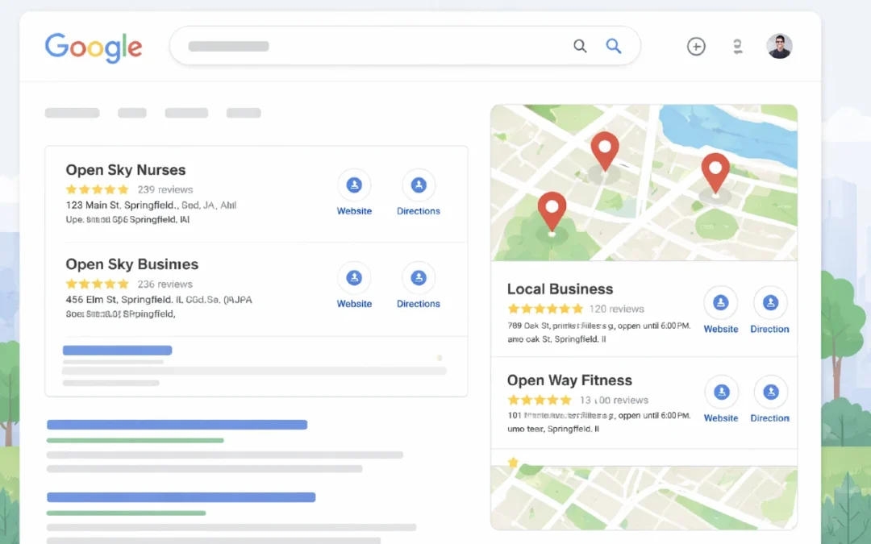The width and height of the screenshot is (871, 544).
Task: Select the circled plus icon near the avatar
Action: click(x=696, y=47)
